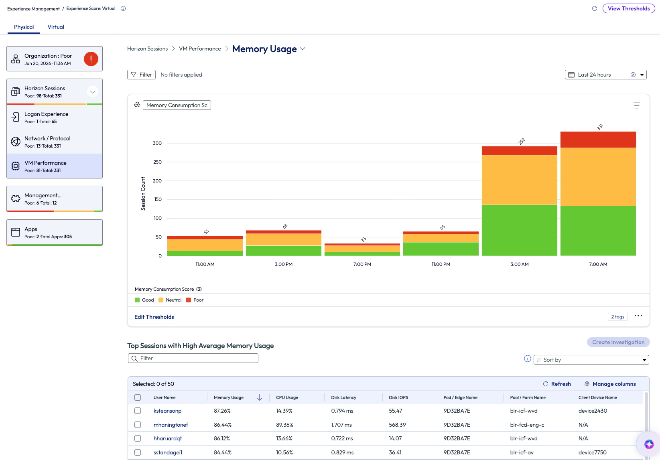660x460 pixels.
Task: Click the Organization hierarchy icon
Action: pyautogui.click(x=16, y=59)
